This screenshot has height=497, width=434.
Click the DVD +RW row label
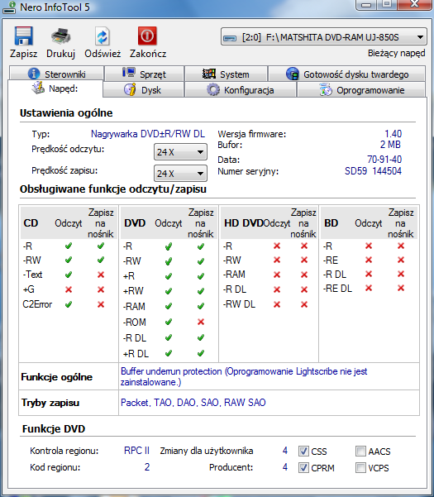coord(133,290)
